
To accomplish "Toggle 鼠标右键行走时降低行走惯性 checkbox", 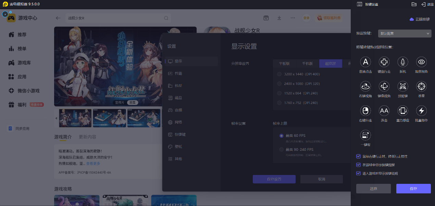I will click(x=358, y=156).
